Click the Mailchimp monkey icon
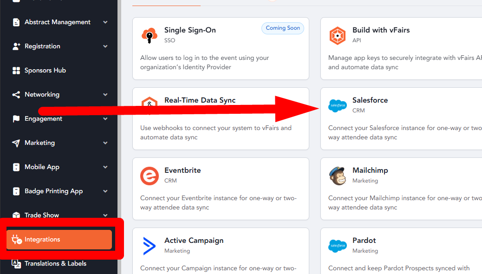This screenshot has height=274, width=482. [338, 176]
